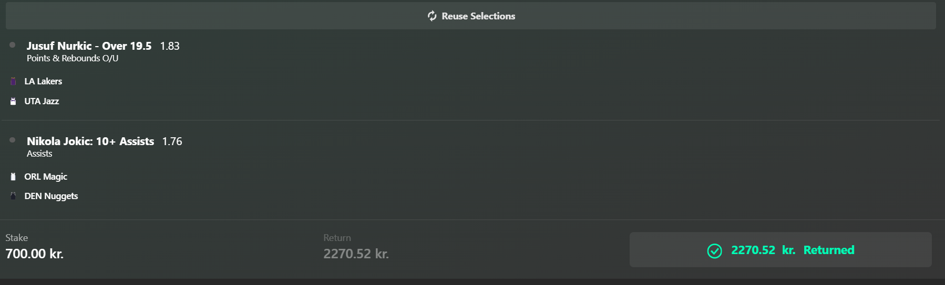Click the Jusuf Nurkic status dot
The height and width of the screenshot is (285, 945).
(13, 45)
